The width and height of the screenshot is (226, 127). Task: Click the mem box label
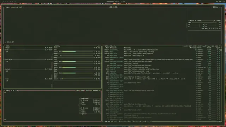[7, 46]
